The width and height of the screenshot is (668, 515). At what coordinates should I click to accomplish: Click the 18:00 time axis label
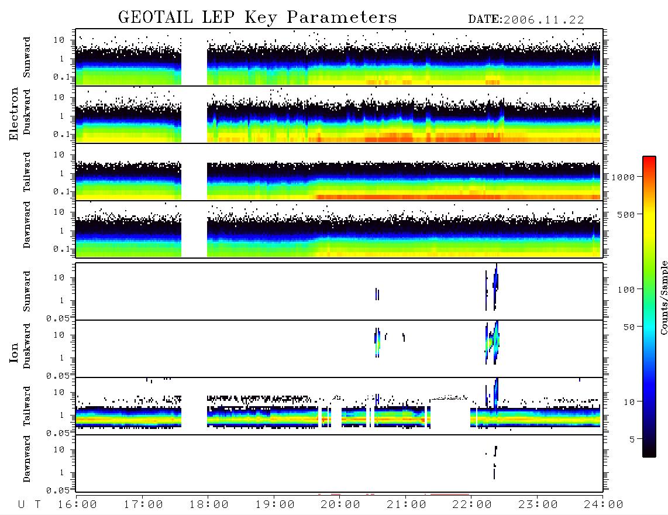click(209, 505)
